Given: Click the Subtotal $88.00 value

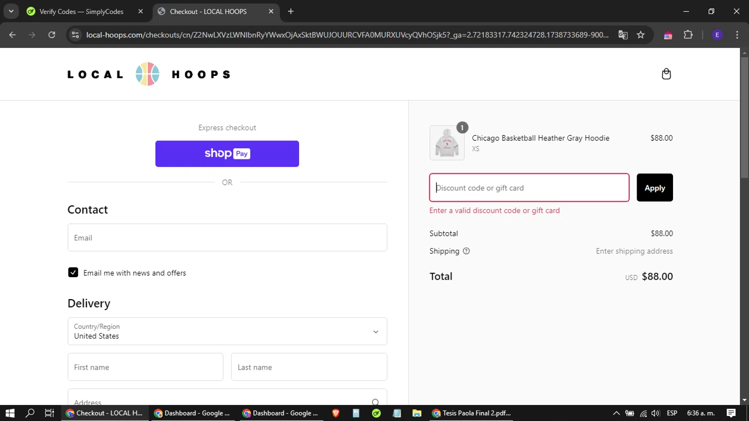Looking at the screenshot, I should (662, 233).
